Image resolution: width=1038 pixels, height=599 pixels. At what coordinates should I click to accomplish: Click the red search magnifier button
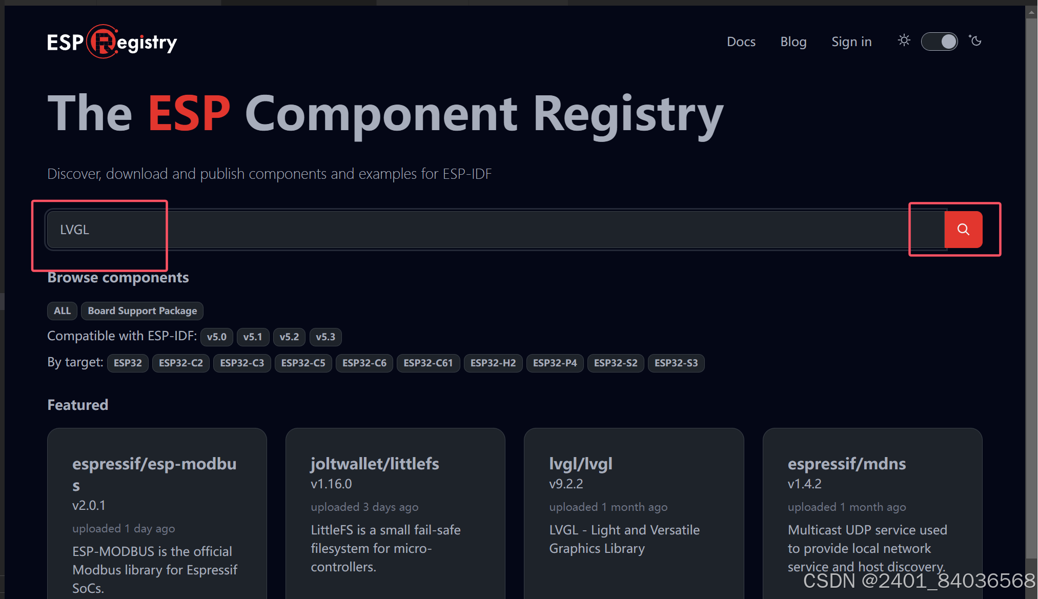(963, 230)
